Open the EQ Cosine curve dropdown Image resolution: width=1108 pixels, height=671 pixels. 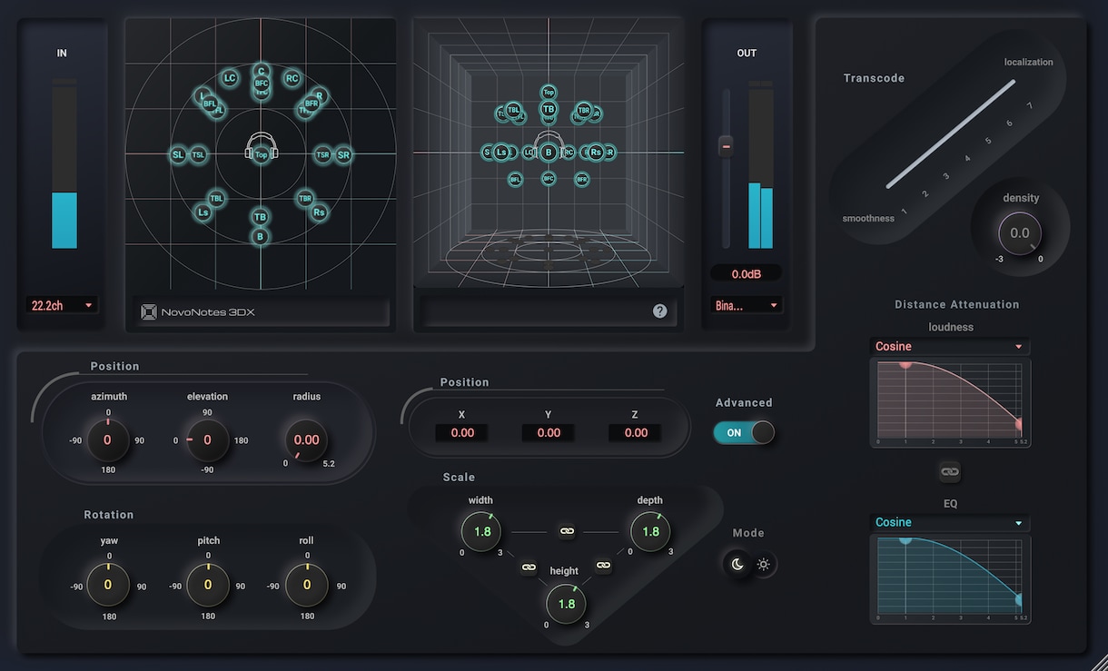coord(950,523)
